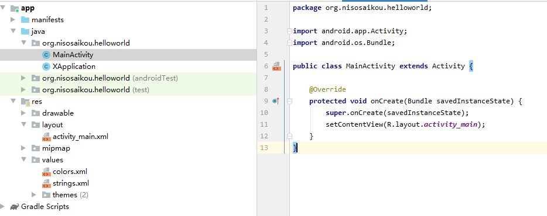This screenshot has width=547, height=216.
Task: Click the activity_main.xml file icon
Action: 46,137
